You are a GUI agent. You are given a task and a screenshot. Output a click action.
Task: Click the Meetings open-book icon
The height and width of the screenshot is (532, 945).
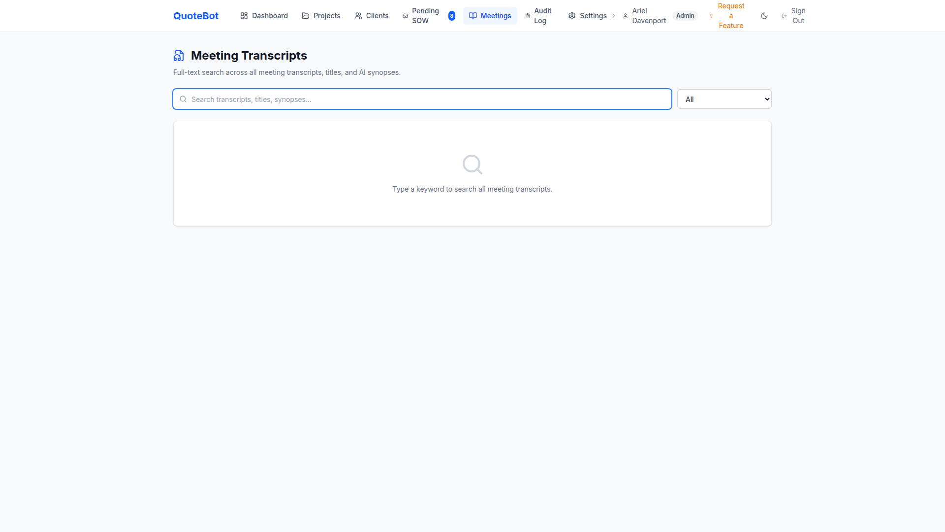pos(473,15)
